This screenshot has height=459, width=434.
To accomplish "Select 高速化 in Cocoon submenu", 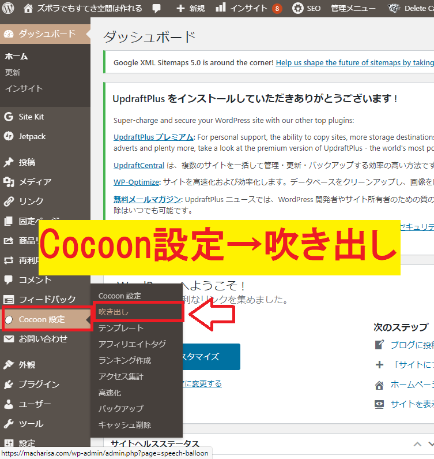I will point(110,393).
